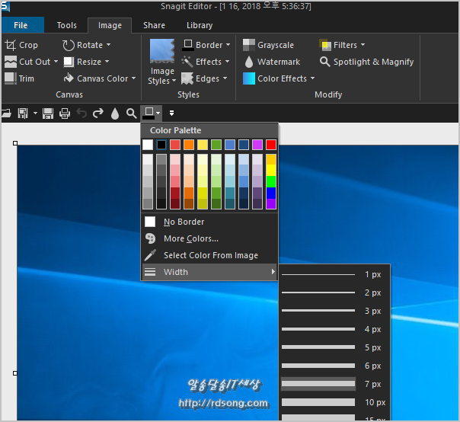Pick the black swatch in top palette row
This screenshot has width=460, height=422.
(x=161, y=145)
